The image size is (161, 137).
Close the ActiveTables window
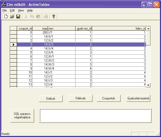tap(156, 5)
